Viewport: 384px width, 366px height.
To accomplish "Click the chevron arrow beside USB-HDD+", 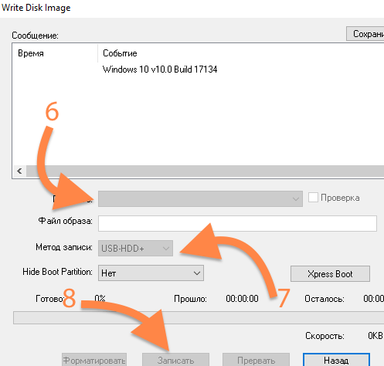I will tap(166, 249).
